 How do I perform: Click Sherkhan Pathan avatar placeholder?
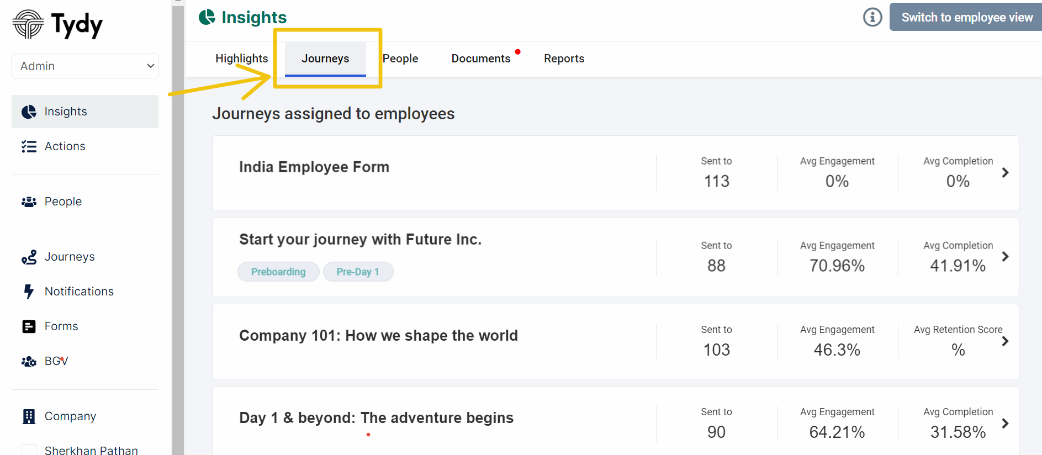tap(29, 449)
